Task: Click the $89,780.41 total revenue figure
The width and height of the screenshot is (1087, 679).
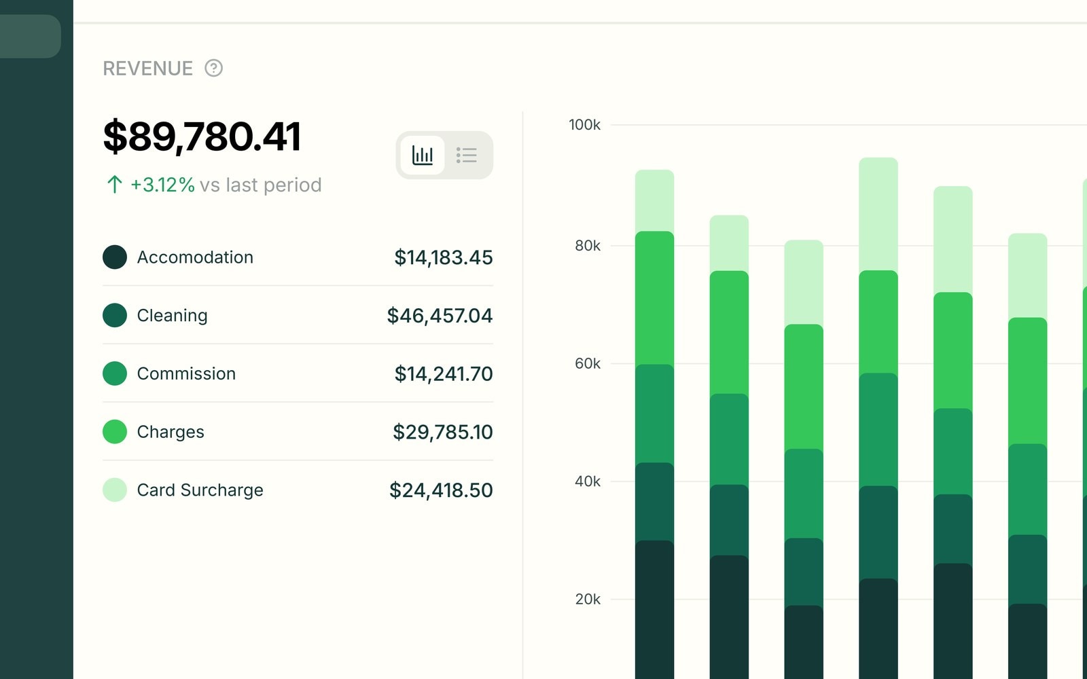Action: (x=202, y=136)
